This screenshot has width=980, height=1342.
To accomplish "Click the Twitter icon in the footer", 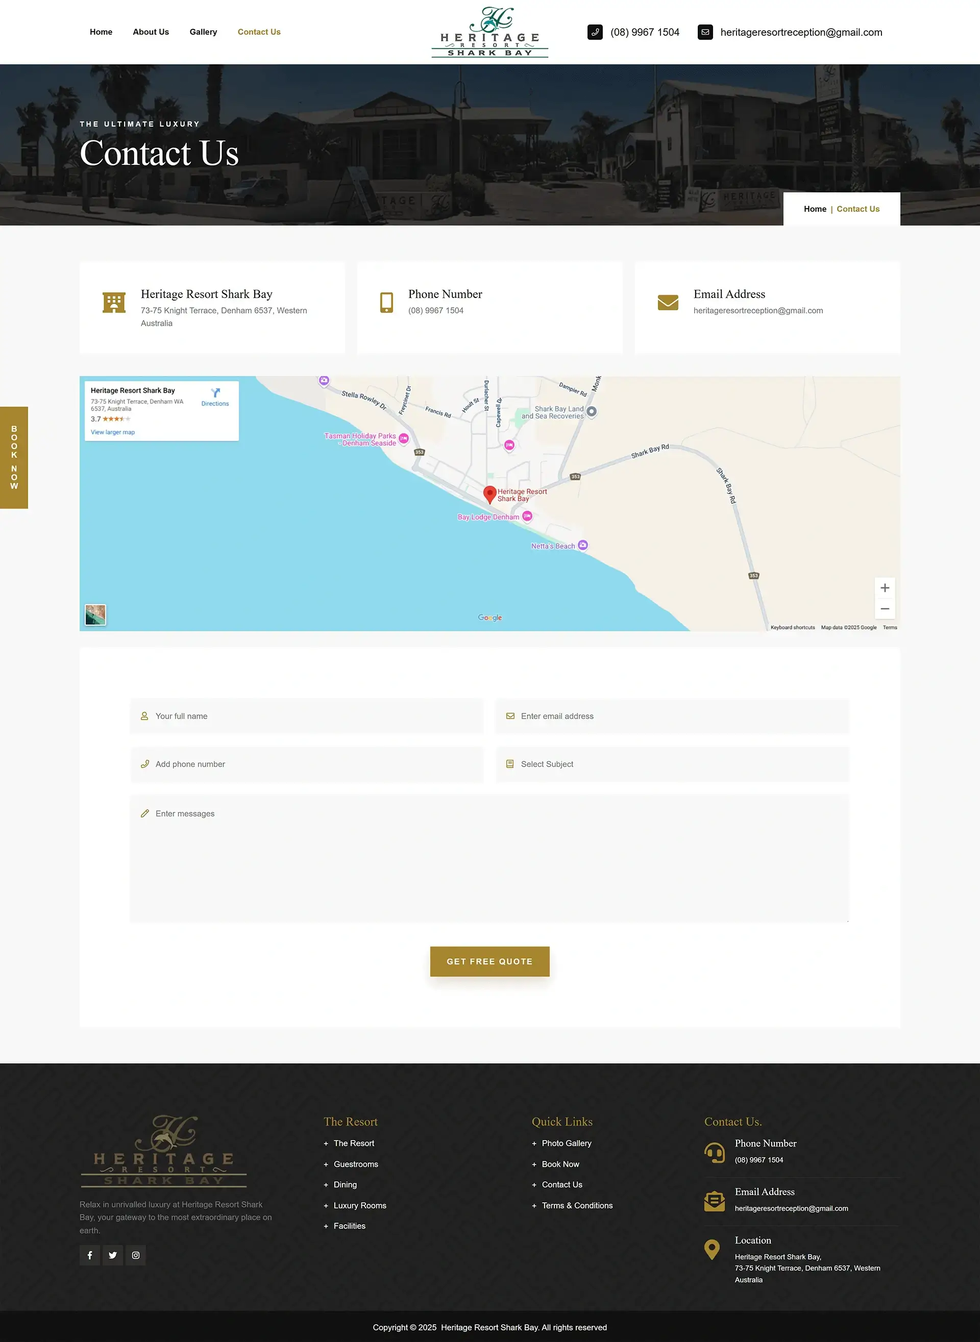I will [113, 1255].
